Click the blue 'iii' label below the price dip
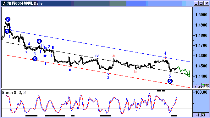The height and width of the screenshot is (118, 210). coord(71,69)
